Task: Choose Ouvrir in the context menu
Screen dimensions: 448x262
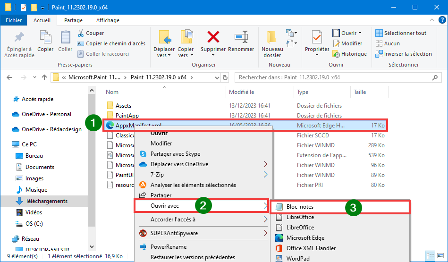Action: point(159,133)
